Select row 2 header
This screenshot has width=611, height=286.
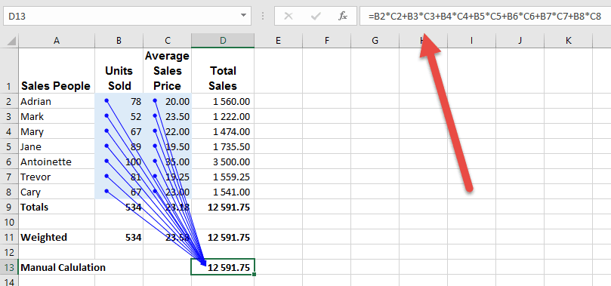click(9, 101)
